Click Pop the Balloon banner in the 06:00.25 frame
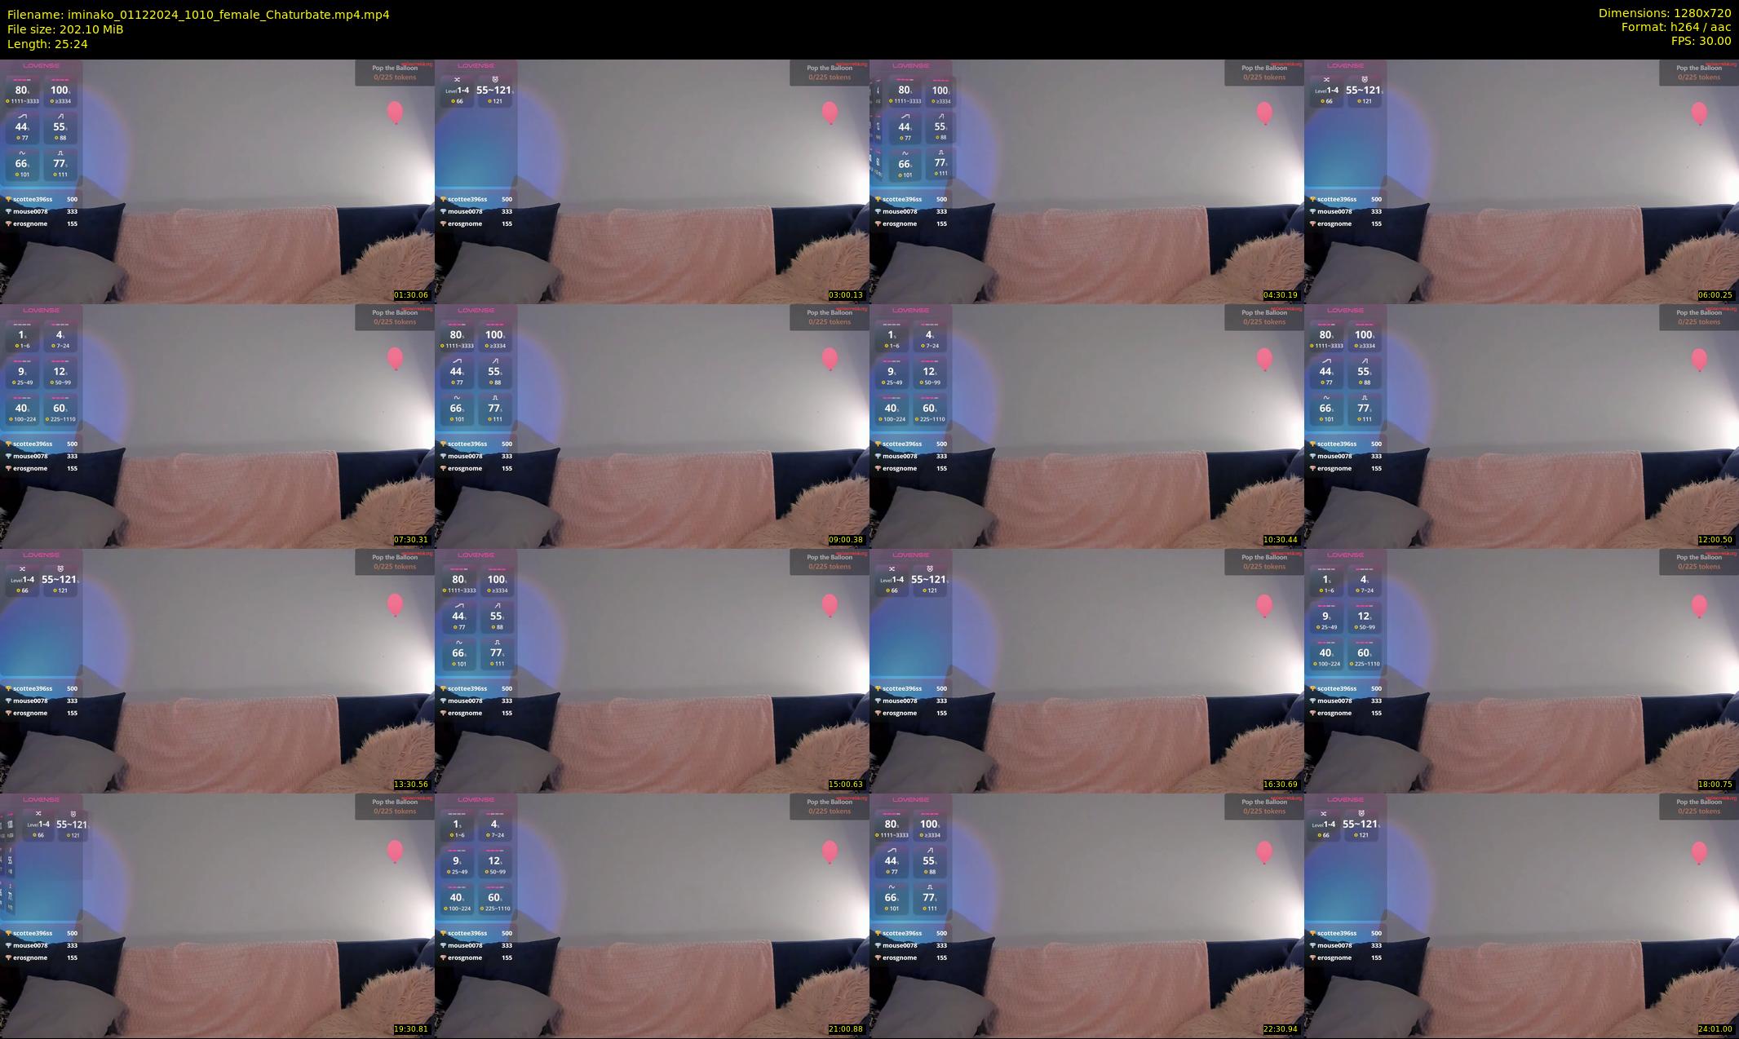The height and width of the screenshot is (1039, 1739). (1699, 73)
